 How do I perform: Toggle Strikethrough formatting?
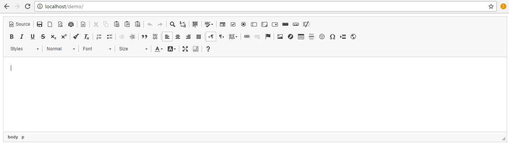(x=43, y=37)
